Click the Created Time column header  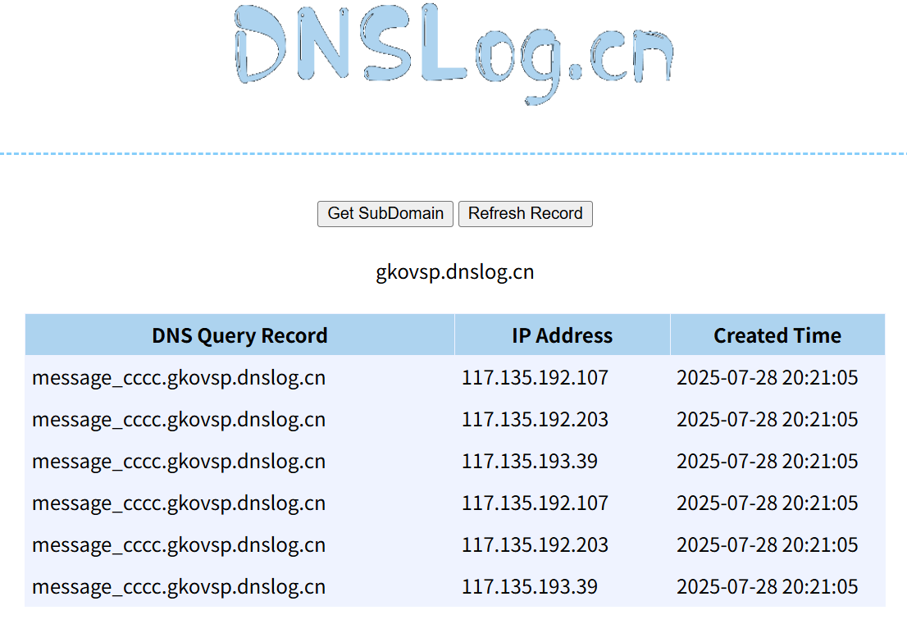(x=777, y=335)
